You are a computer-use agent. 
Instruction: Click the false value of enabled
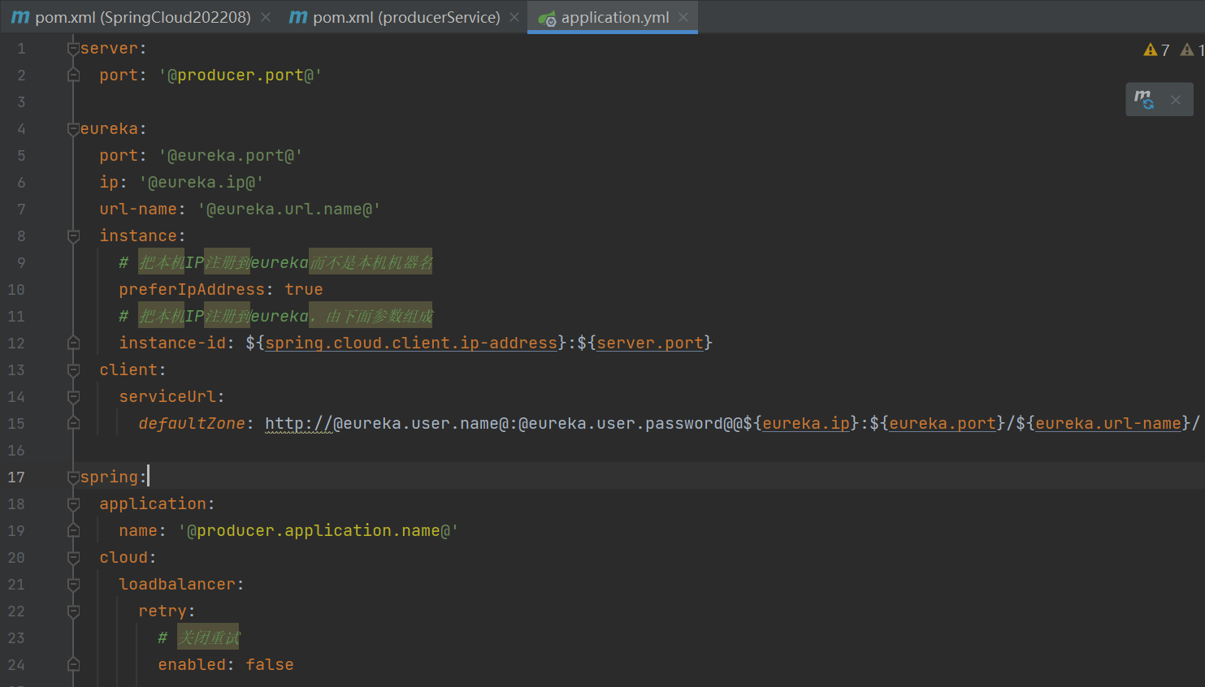click(270, 665)
